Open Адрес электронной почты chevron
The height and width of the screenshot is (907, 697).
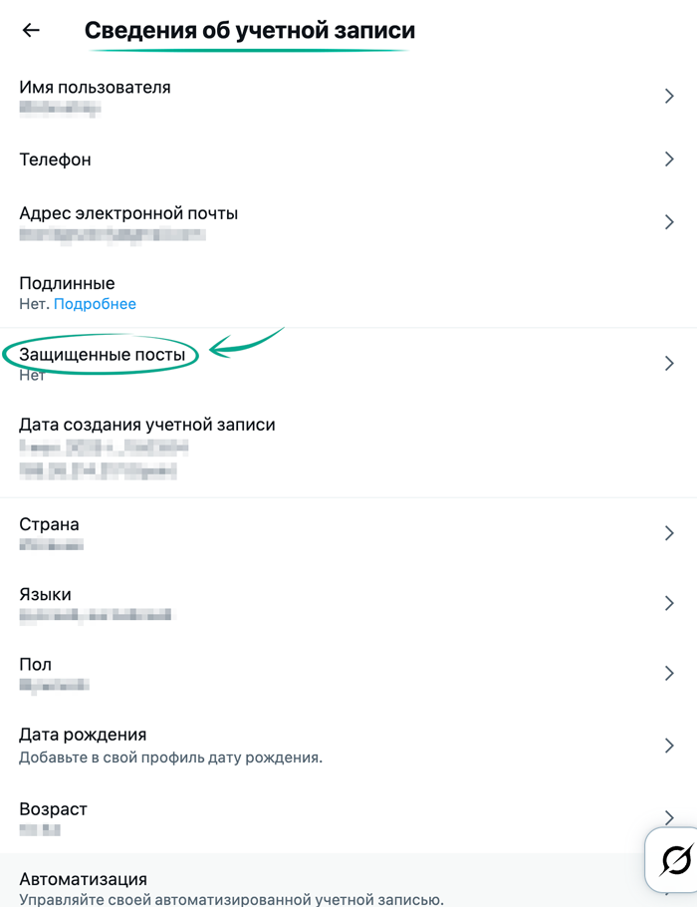click(x=669, y=222)
